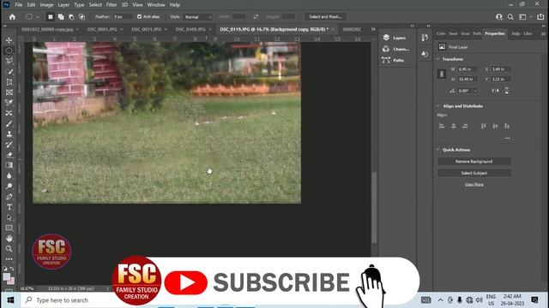
Task: Open the rotation angle dropdown
Action: point(475,91)
